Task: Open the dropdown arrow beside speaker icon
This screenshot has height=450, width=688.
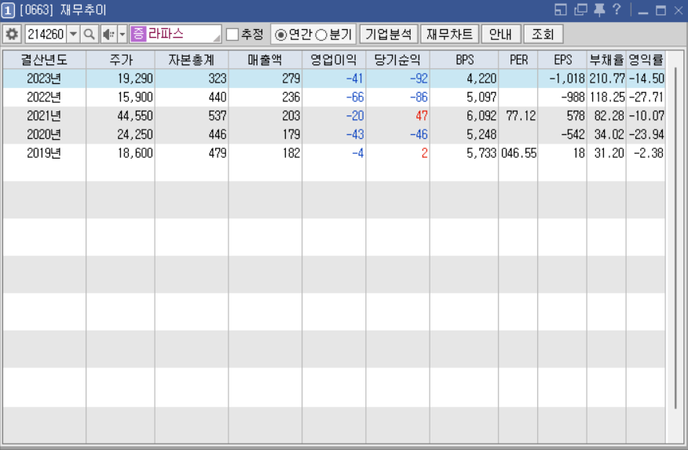Action: coord(123,35)
